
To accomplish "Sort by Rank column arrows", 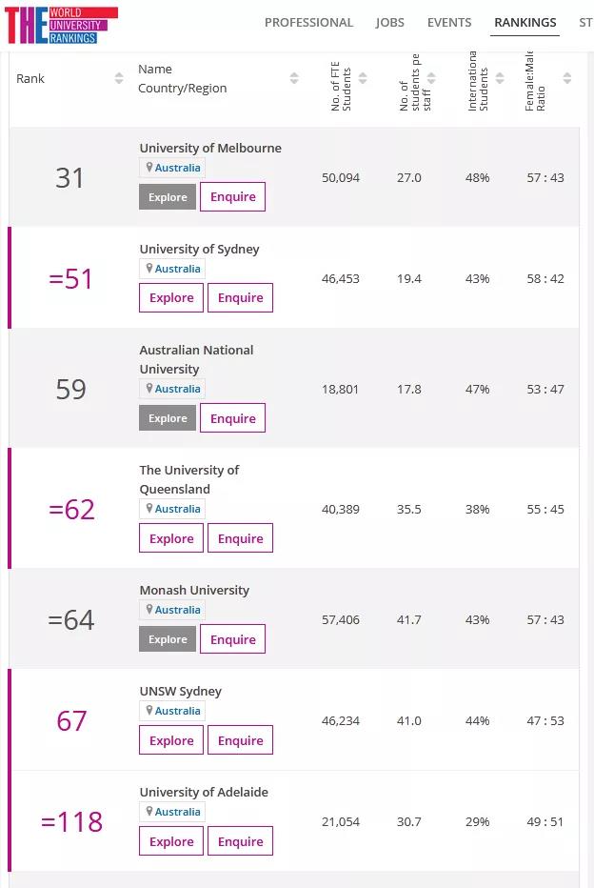I will click(119, 78).
